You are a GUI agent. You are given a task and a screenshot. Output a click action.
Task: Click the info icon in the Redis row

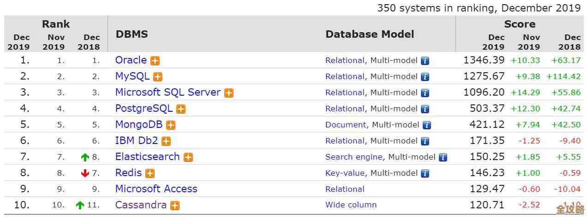pyautogui.click(x=425, y=173)
